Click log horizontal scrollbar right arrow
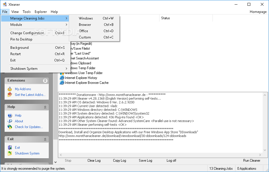The width and height of the screenshot is (269, 172). tap(260, 155)
